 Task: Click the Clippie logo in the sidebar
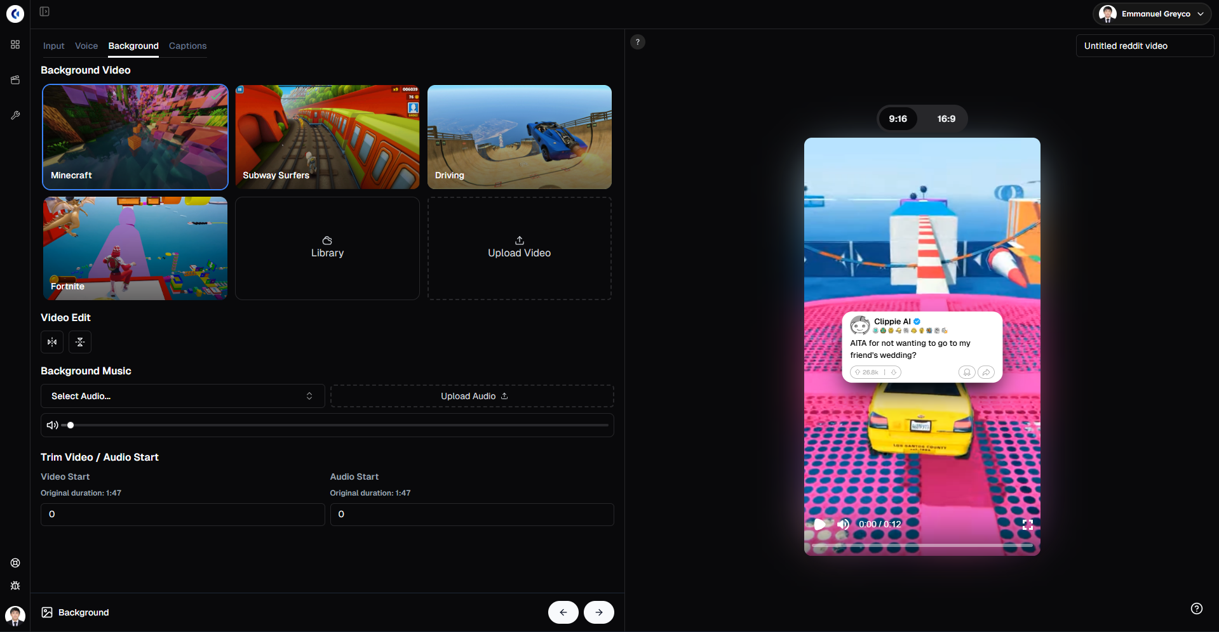(15, 14)
